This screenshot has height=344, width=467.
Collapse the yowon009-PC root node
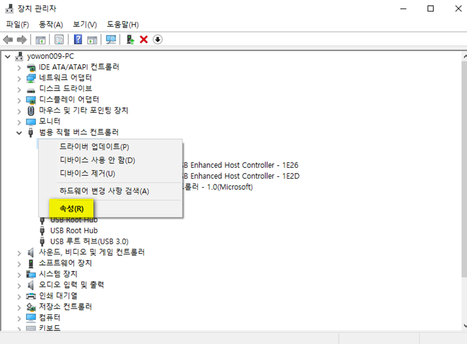click(8, 56)
